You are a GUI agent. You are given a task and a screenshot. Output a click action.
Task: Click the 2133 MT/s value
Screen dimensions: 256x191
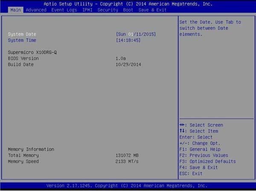coord(127,161)
